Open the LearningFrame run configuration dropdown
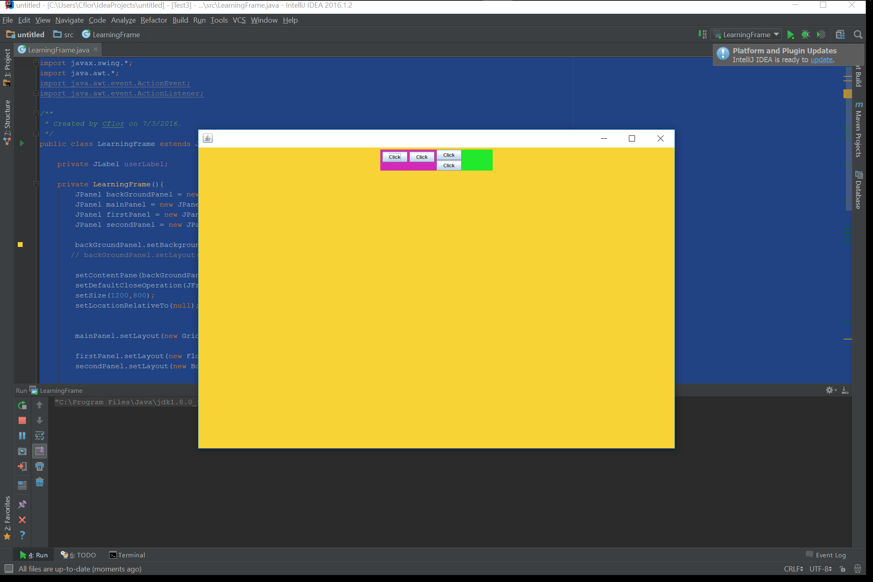Image resolution: width=873 pixels, height=582 pixels. pos(746,34)
